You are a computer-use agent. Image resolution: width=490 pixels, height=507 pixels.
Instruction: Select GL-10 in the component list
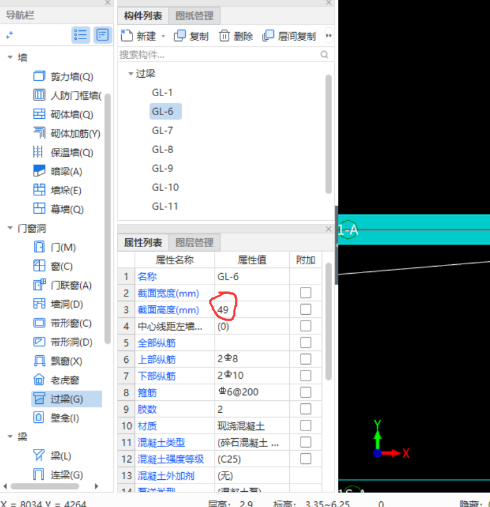click(165, 187)
